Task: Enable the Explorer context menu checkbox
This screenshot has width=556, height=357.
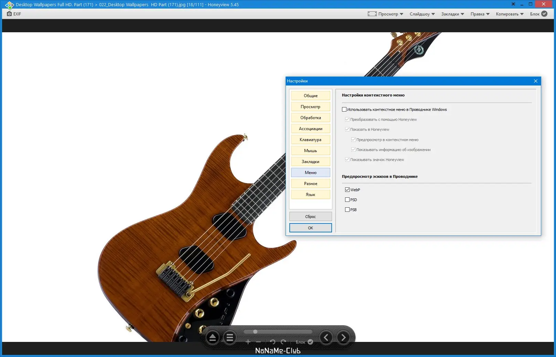Action: 344,110
